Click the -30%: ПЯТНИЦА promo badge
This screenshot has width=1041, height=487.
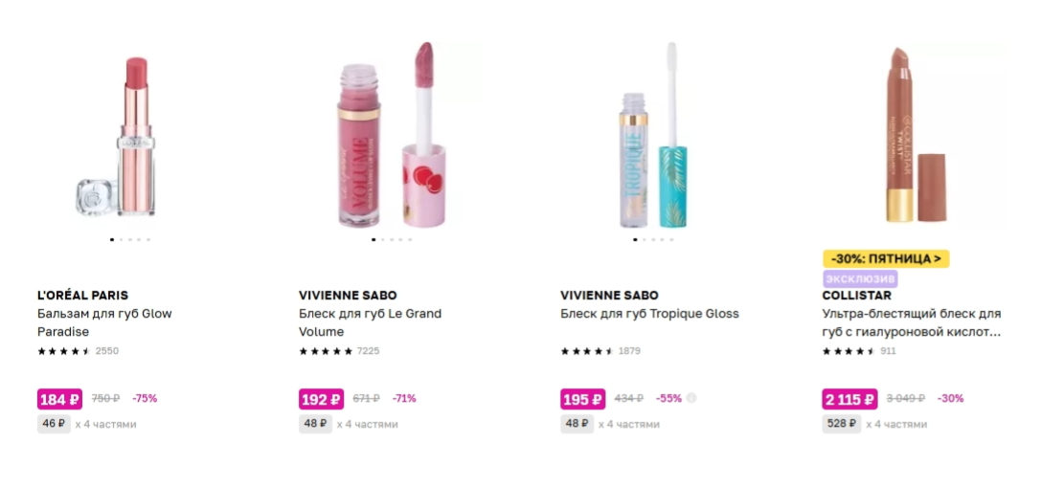pyautogui.click(x=886, y=258)
